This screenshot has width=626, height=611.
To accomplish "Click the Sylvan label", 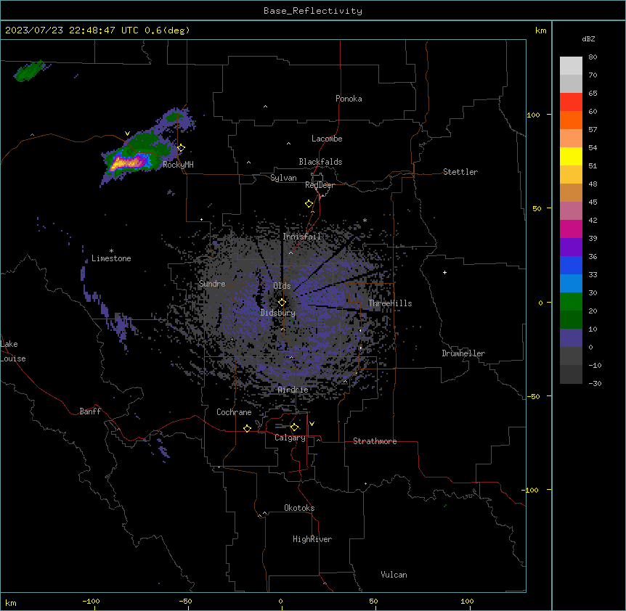I will [283, 178].
